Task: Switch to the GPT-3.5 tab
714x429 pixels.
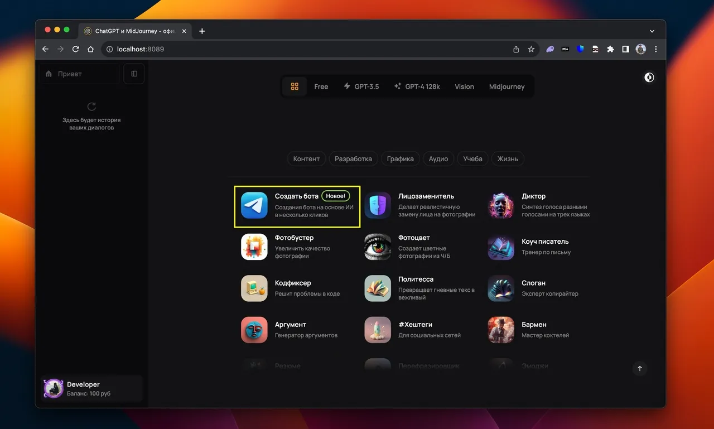Action: click(361, 86)
